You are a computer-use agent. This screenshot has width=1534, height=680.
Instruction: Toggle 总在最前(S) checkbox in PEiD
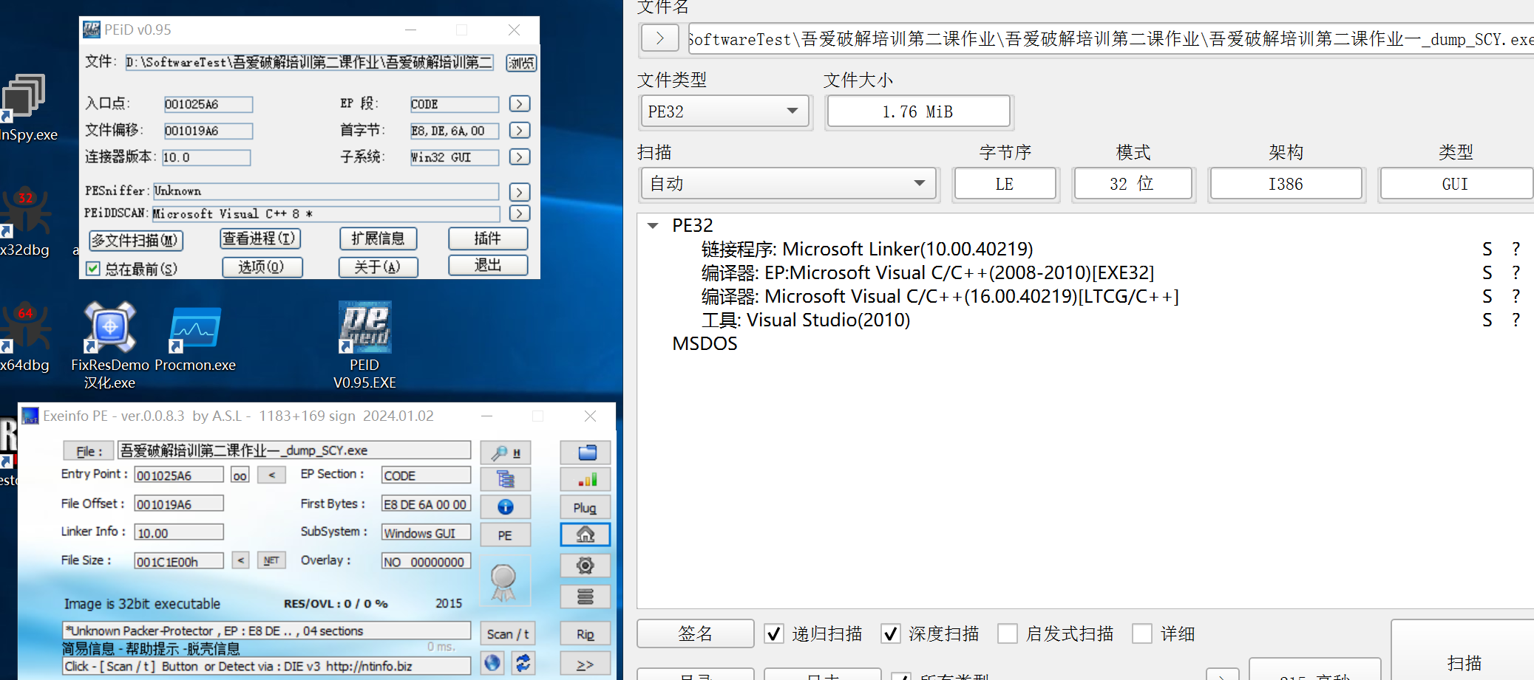tap(93, 268)
